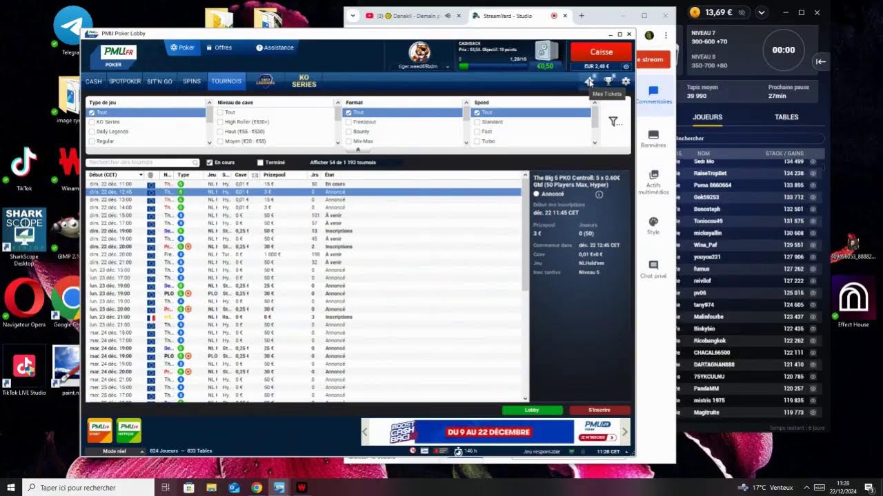Click the info icon beside Annoncé
This screenshot has height=496, width=883.
[599, 194]
